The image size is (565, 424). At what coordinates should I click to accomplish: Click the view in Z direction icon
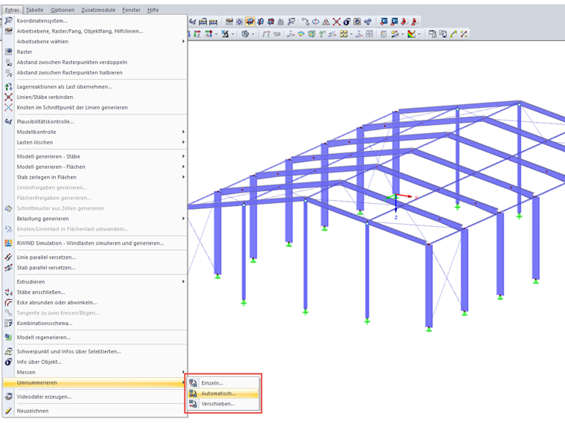[x=197, y=34]
